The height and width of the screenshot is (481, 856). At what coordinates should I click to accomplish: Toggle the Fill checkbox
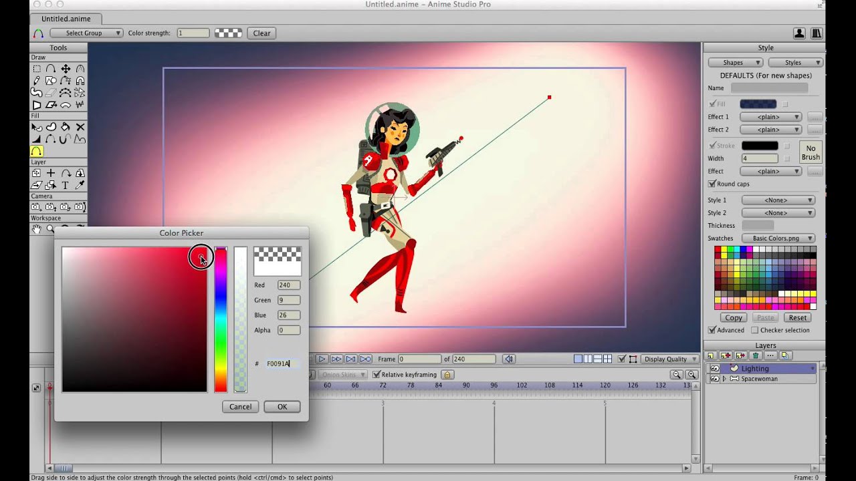(x=712, y=104)
